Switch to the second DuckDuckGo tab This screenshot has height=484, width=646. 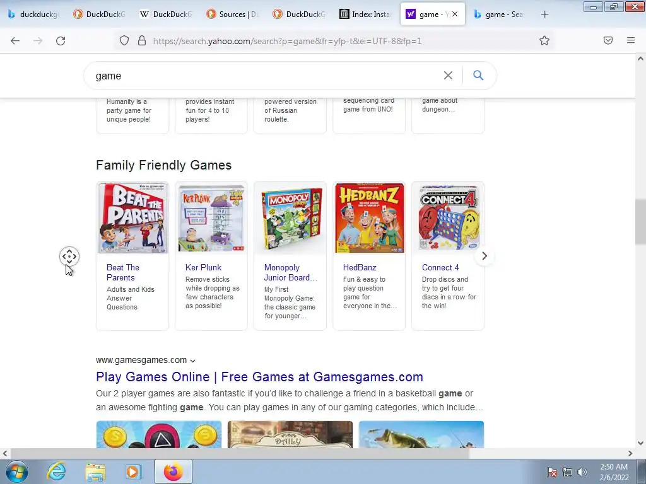pyautogui.click(x=100, y=14)
